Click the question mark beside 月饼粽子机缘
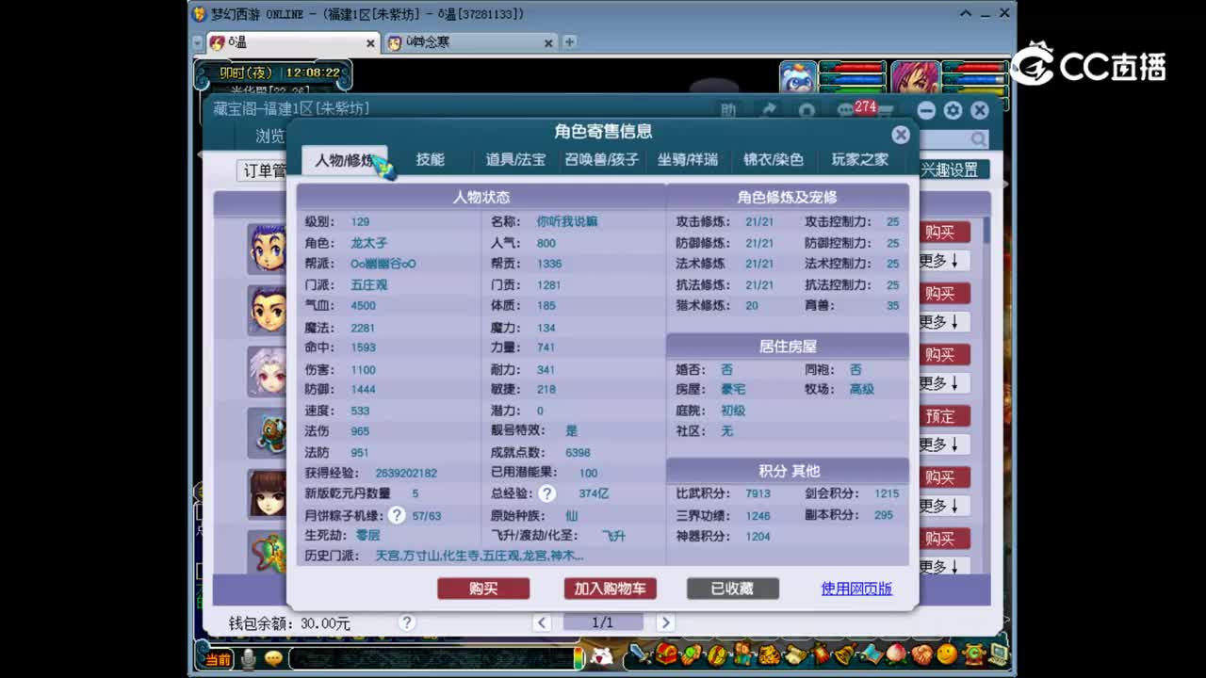1206x678 pixels. click(x=397, y=515)
